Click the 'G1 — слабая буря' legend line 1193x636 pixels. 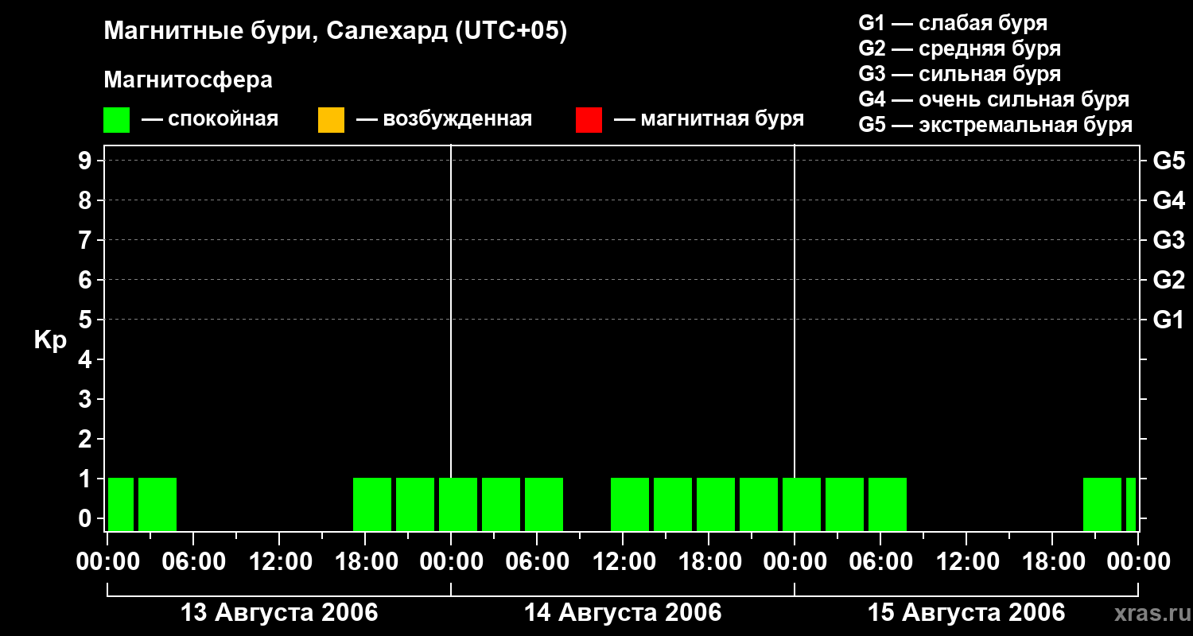coord(953,23)
